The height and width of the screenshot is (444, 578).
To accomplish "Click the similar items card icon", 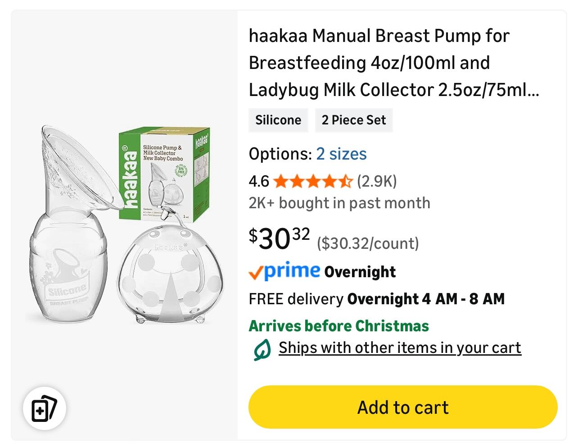I will (44, 409).
